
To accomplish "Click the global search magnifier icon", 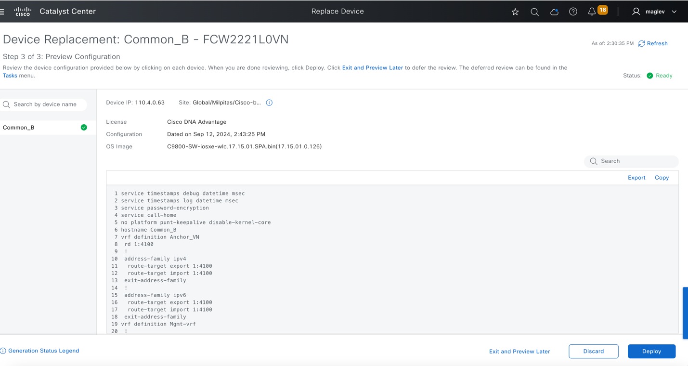I will 534,11.
